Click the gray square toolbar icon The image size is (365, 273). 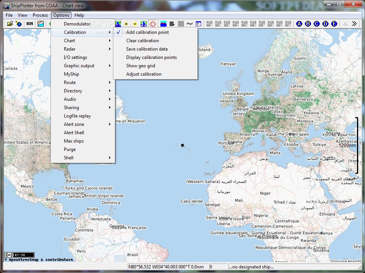(181, 24)
